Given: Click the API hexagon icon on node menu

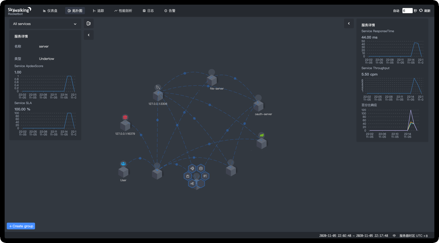Looking at the screenshot, I should pyautogui.click(x=205, y=176).
